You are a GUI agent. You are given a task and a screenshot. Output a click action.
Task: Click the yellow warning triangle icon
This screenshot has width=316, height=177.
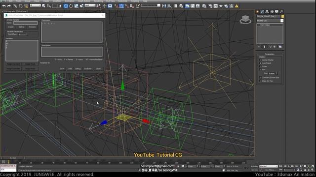tap(237, 6)
